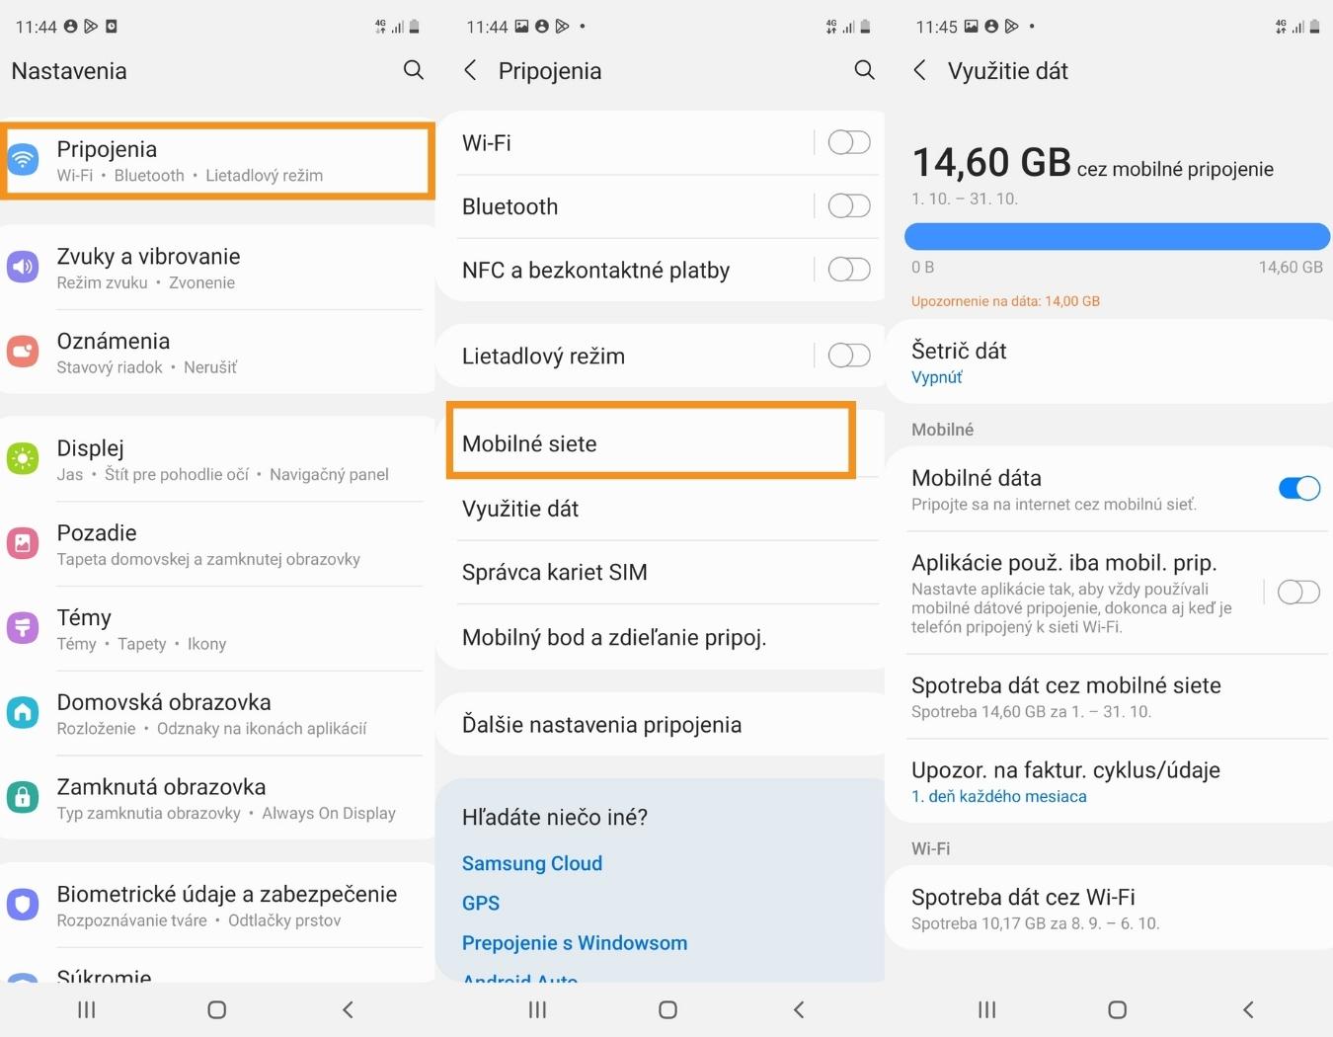The height and width of the screenshot is (1037, 1333).
Task: Open Pozadie wallpaper settings
Action: tap(217, 544)
